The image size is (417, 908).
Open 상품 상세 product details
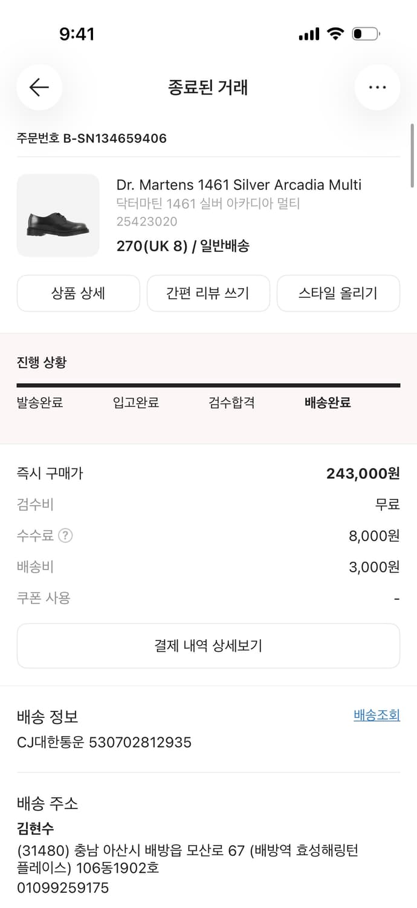pos(79,293)
